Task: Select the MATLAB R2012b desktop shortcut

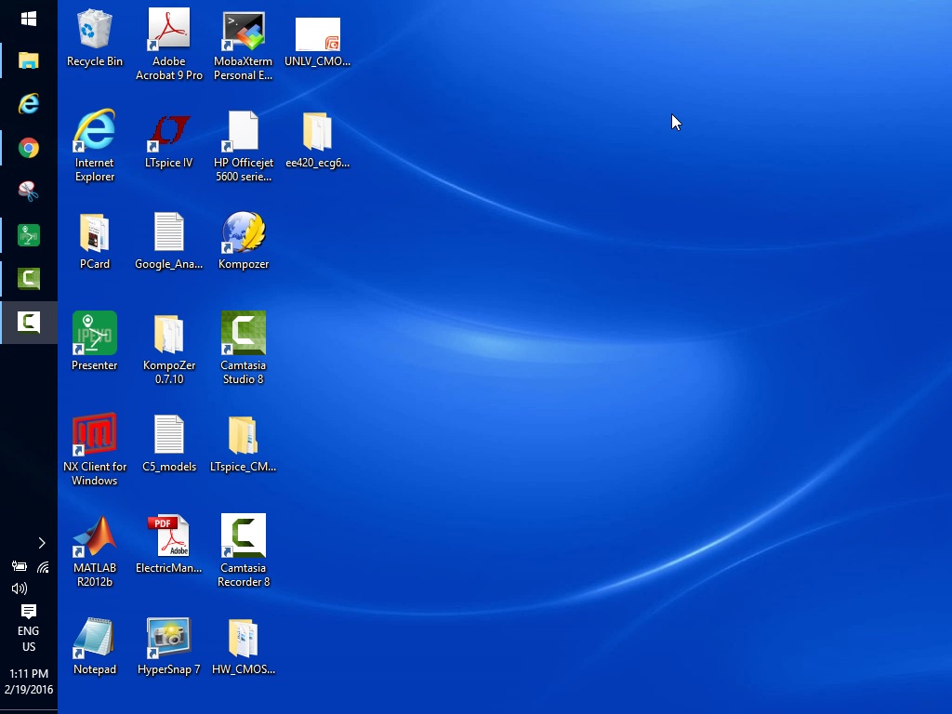Action: click(x=95, y=538)
